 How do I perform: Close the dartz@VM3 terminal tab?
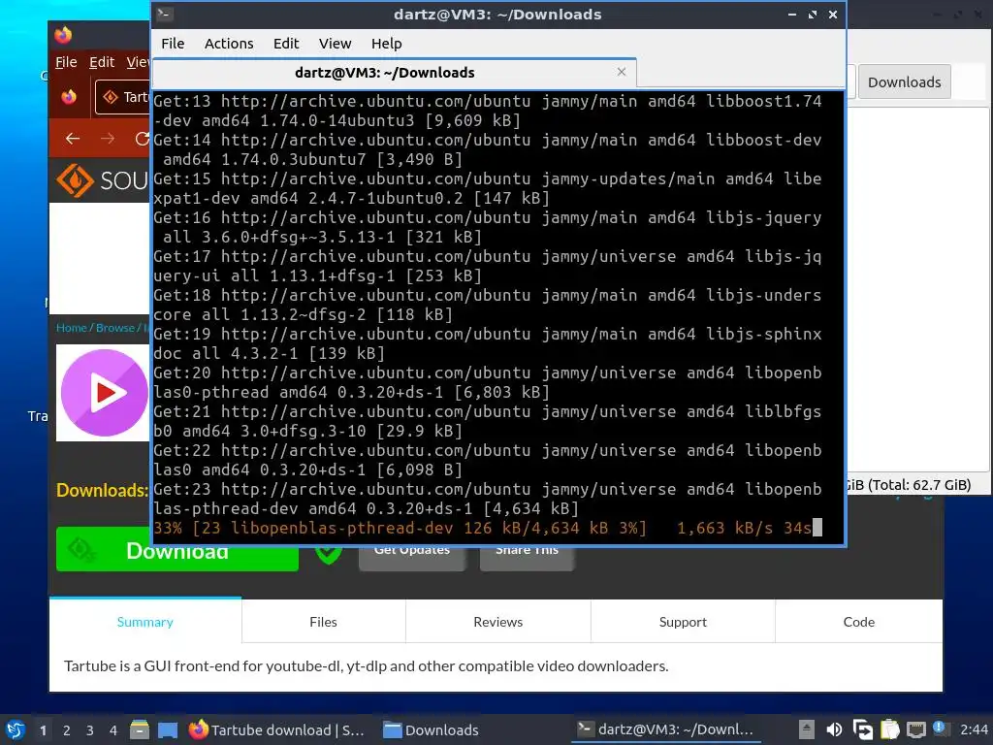(622, 72)
